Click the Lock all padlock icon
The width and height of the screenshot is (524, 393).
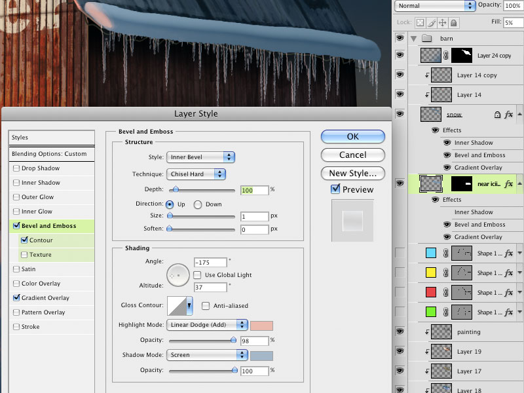453,22
